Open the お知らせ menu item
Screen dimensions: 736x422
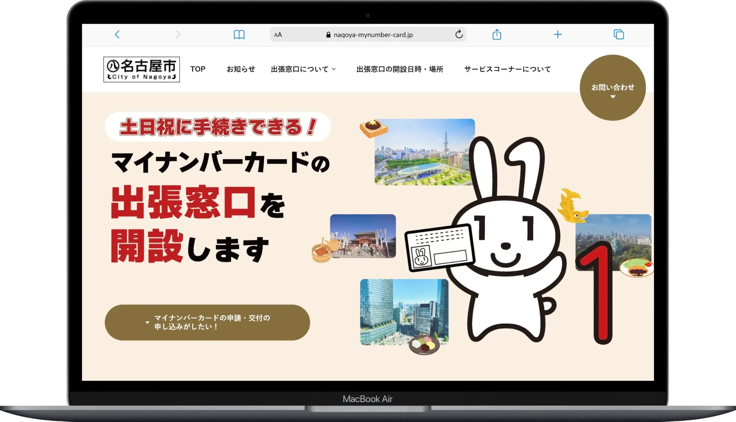click(241, 69)
